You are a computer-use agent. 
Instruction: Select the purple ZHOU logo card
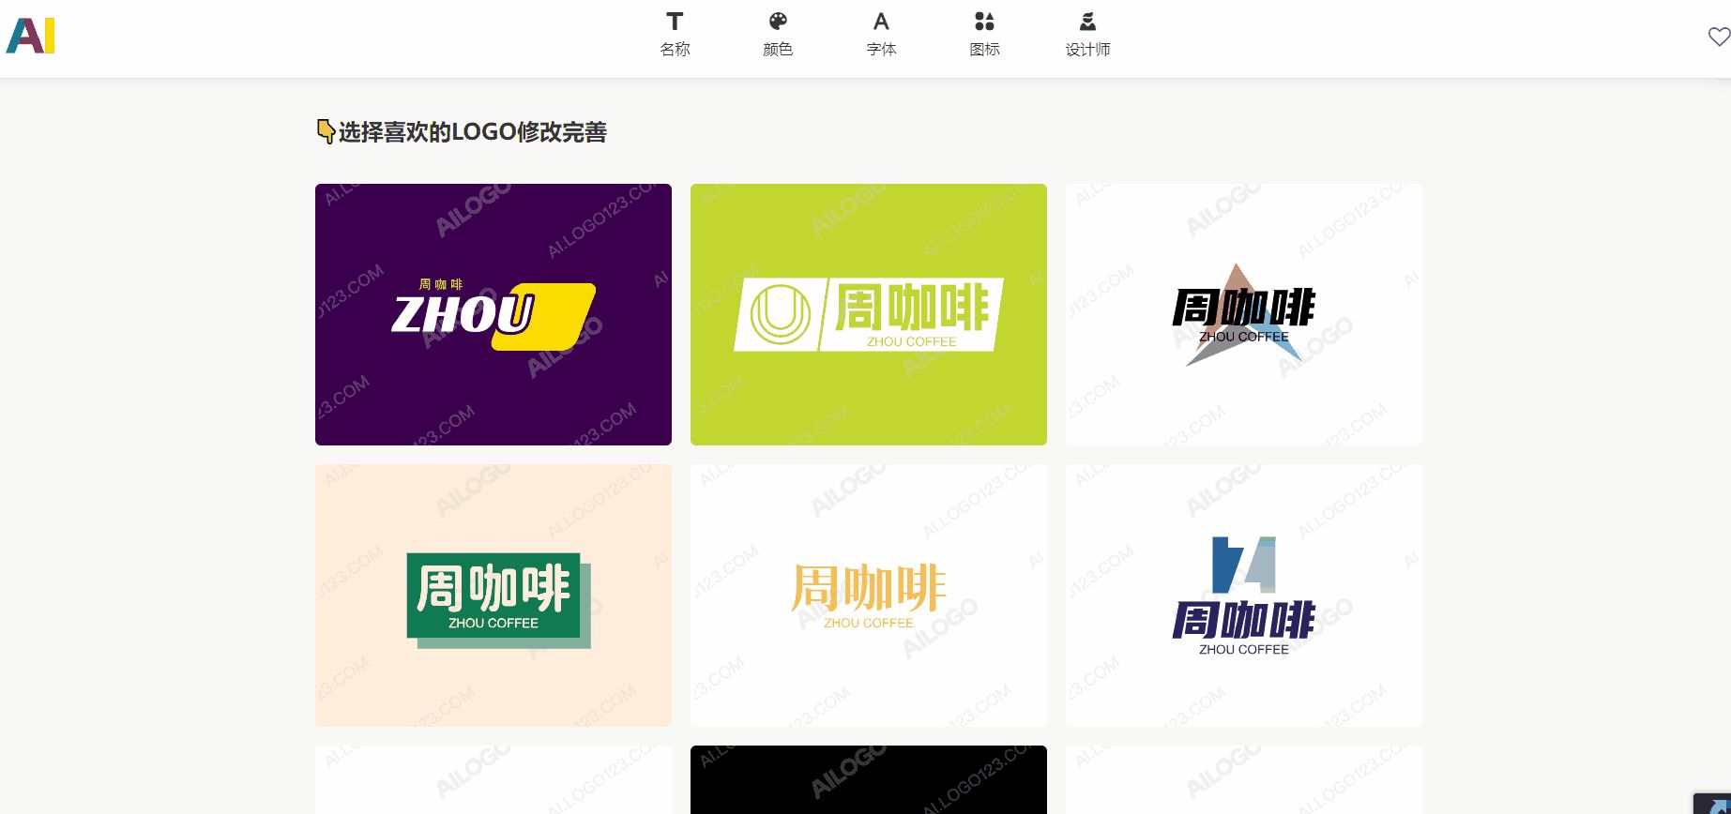[x=493, y=314]
